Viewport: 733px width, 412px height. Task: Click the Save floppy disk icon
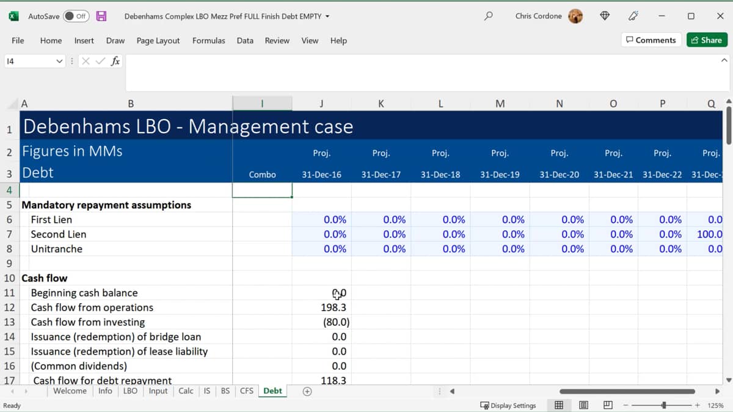pos(101,16)
